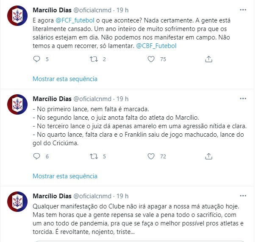256x242 pixels.
Task: Like the second tweet with 72 likes
Action: pos(151,156)
